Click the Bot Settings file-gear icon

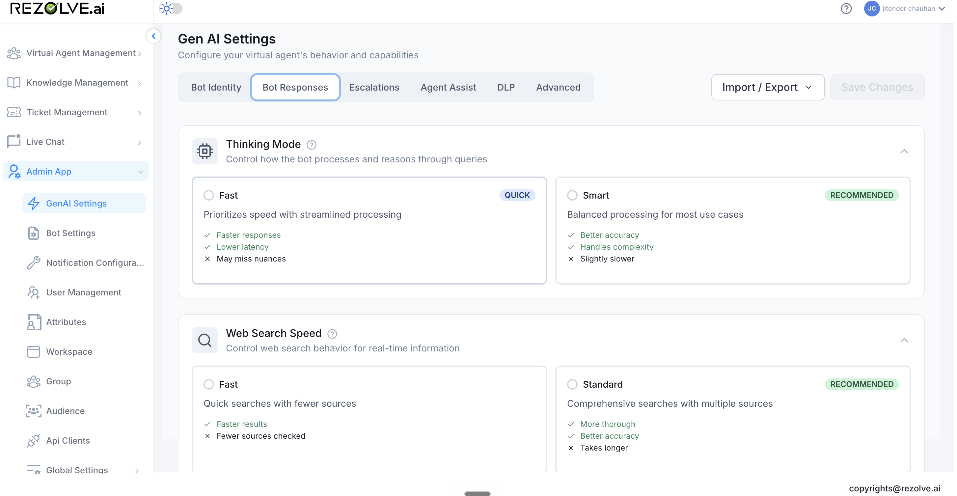(x=34, y=233)
